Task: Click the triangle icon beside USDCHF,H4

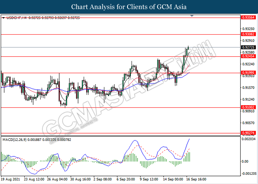Action: coord(3,18)
